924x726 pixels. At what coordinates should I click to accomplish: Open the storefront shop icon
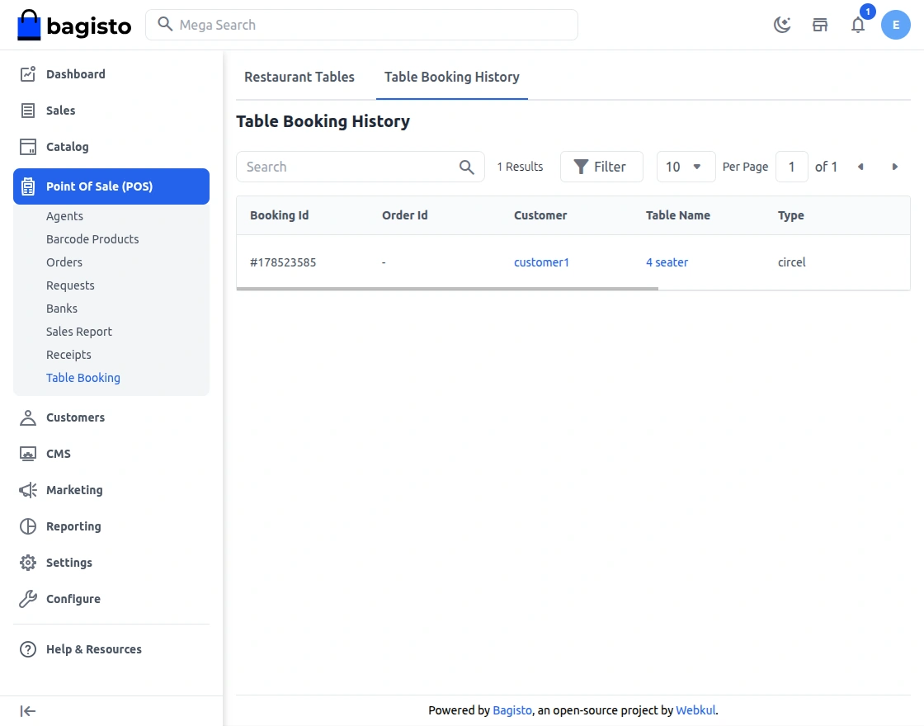pos(820,25)
